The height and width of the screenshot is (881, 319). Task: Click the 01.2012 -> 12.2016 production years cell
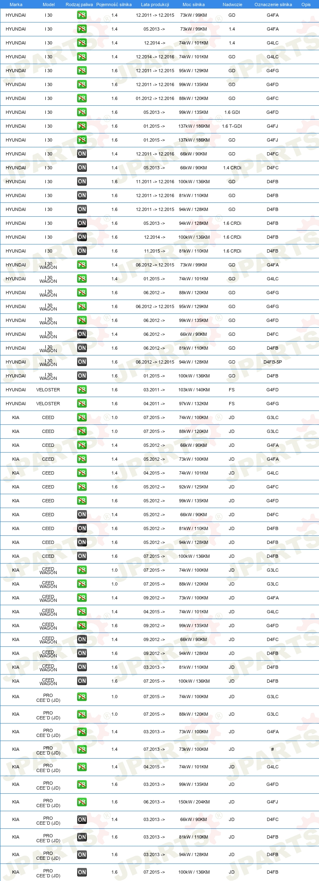pyautogui.click(x=155, y=98)
